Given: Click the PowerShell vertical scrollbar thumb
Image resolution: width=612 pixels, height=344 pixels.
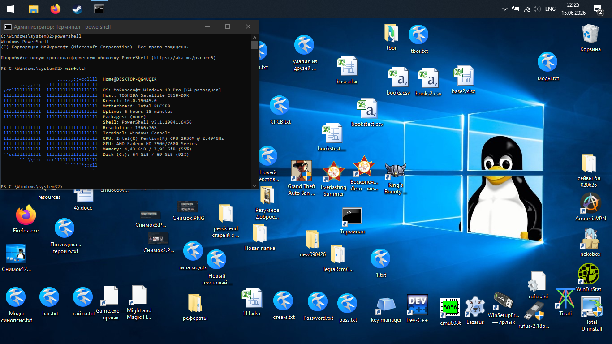Looking at the screenshot, I should [254, 45].
